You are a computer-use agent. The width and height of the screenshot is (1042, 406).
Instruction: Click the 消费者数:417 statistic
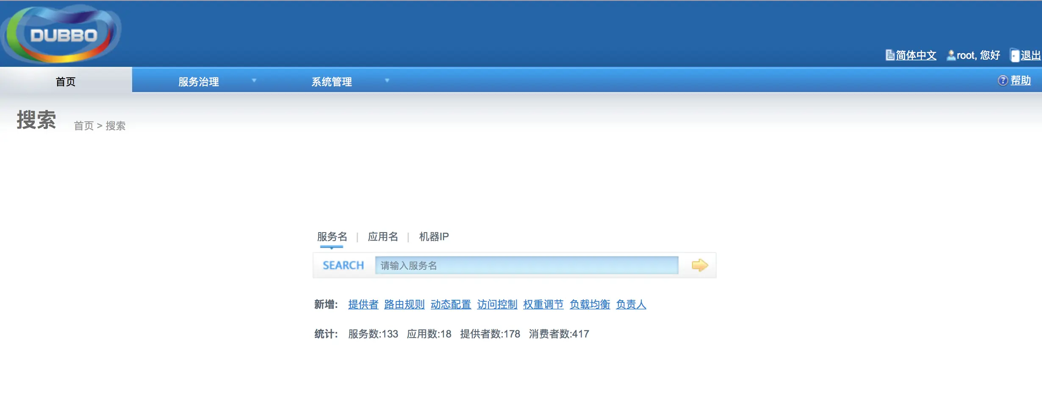pos(559,334)
